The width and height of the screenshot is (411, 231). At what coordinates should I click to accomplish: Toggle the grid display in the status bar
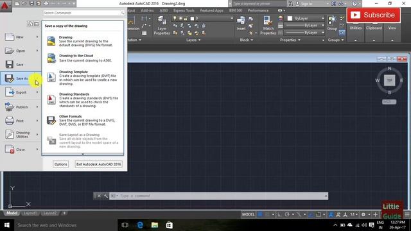pyautogui.click(x=260, y=214)
